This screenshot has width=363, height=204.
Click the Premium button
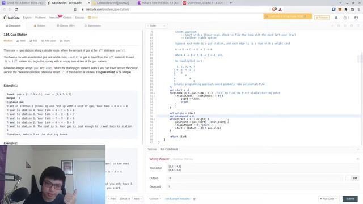tap(322, 18)
